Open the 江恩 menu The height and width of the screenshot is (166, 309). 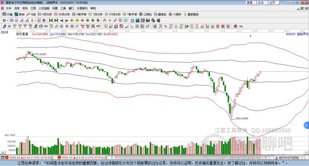(x=33, y=8)
